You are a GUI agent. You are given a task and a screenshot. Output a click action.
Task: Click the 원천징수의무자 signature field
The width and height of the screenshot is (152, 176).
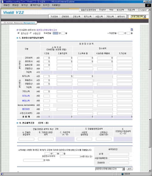point(70,156)
